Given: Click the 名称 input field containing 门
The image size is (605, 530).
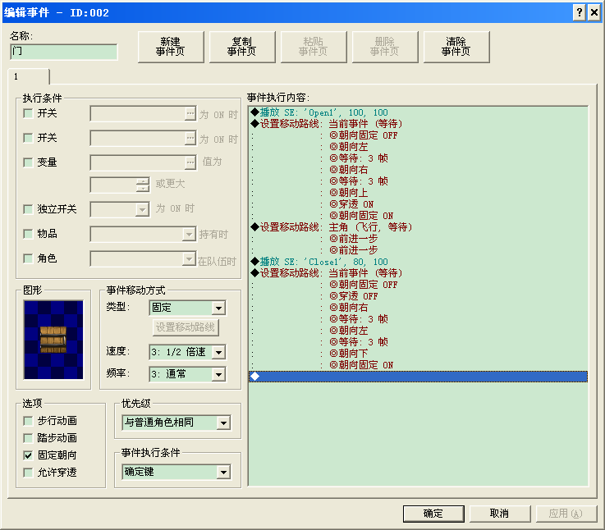Looking at the screenshot, I should click(x=64, y=52).
